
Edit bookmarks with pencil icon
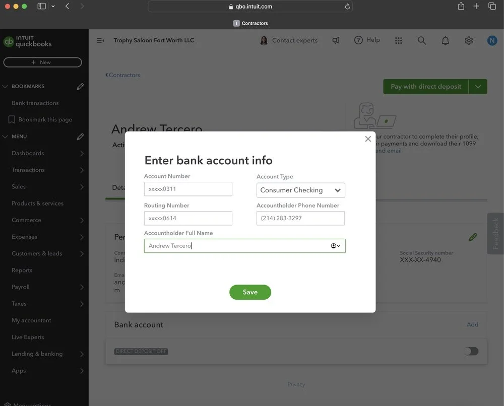pyautogui.click(x=80, y=87)
